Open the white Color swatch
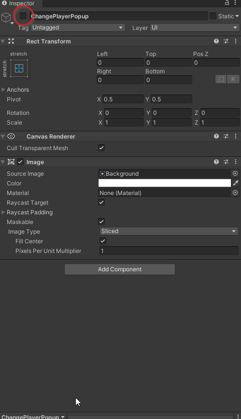Viewport: 241px width, 419px height. coord(165,183)
